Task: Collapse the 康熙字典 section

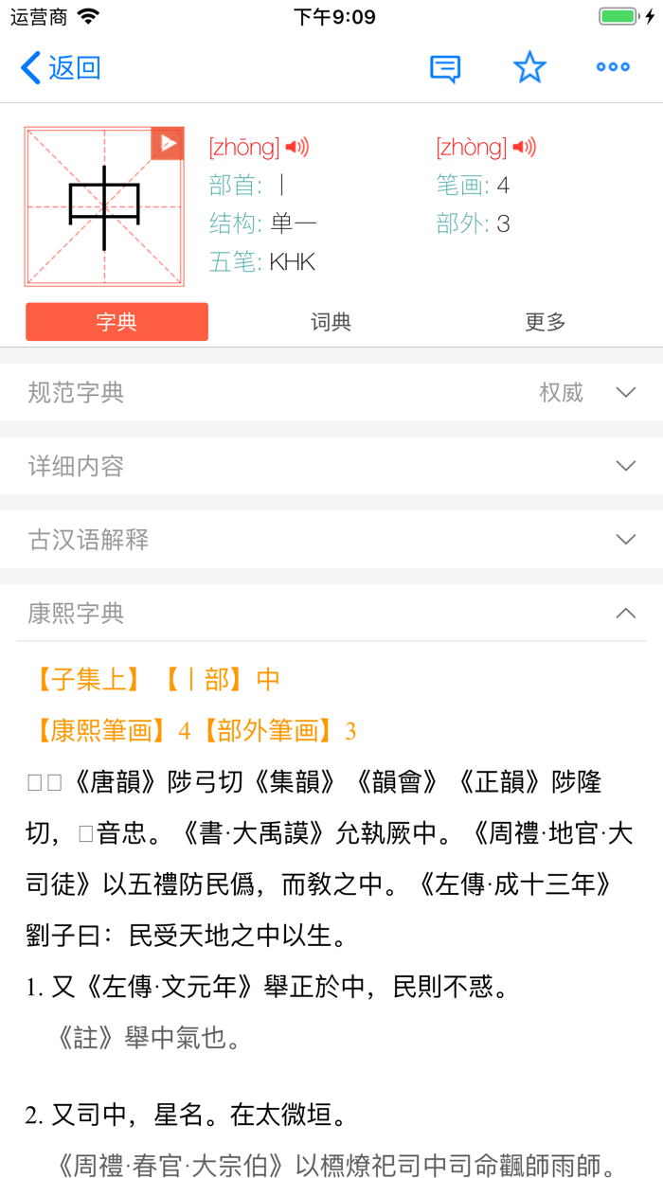Action: [x=624, y=614]
